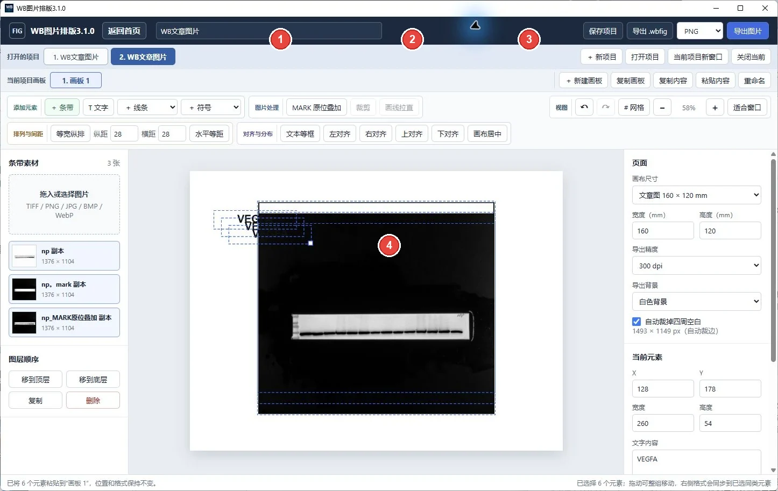Click the undo arrow icon
Image resolution: width=778 pixels, height=491 pixels.
coord(584,108)
